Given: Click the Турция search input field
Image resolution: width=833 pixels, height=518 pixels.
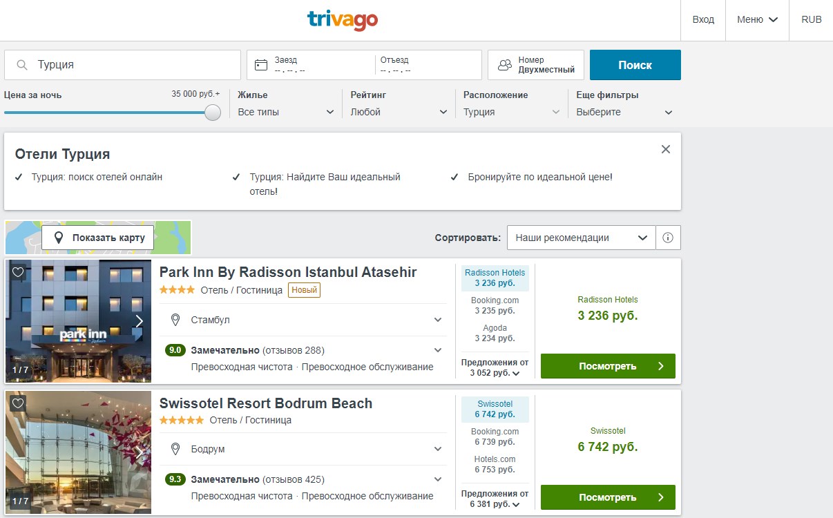Looking at the screenshot, I should click(x=123, y=65).
